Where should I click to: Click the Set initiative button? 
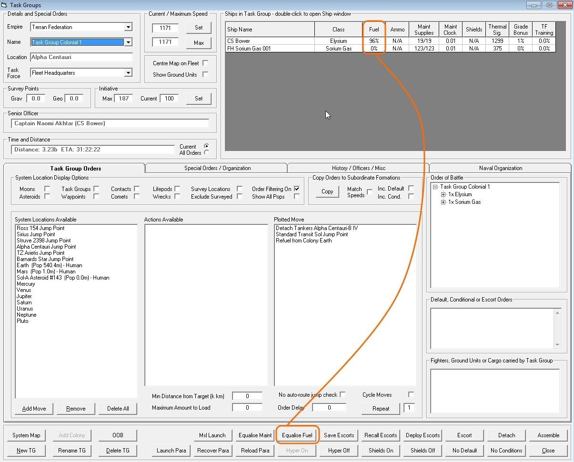[199, 98]
